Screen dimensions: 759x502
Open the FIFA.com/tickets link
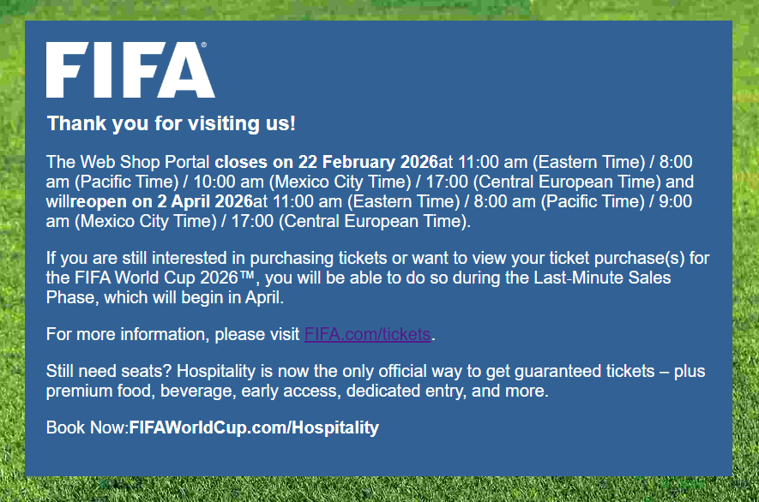(367, 334)
